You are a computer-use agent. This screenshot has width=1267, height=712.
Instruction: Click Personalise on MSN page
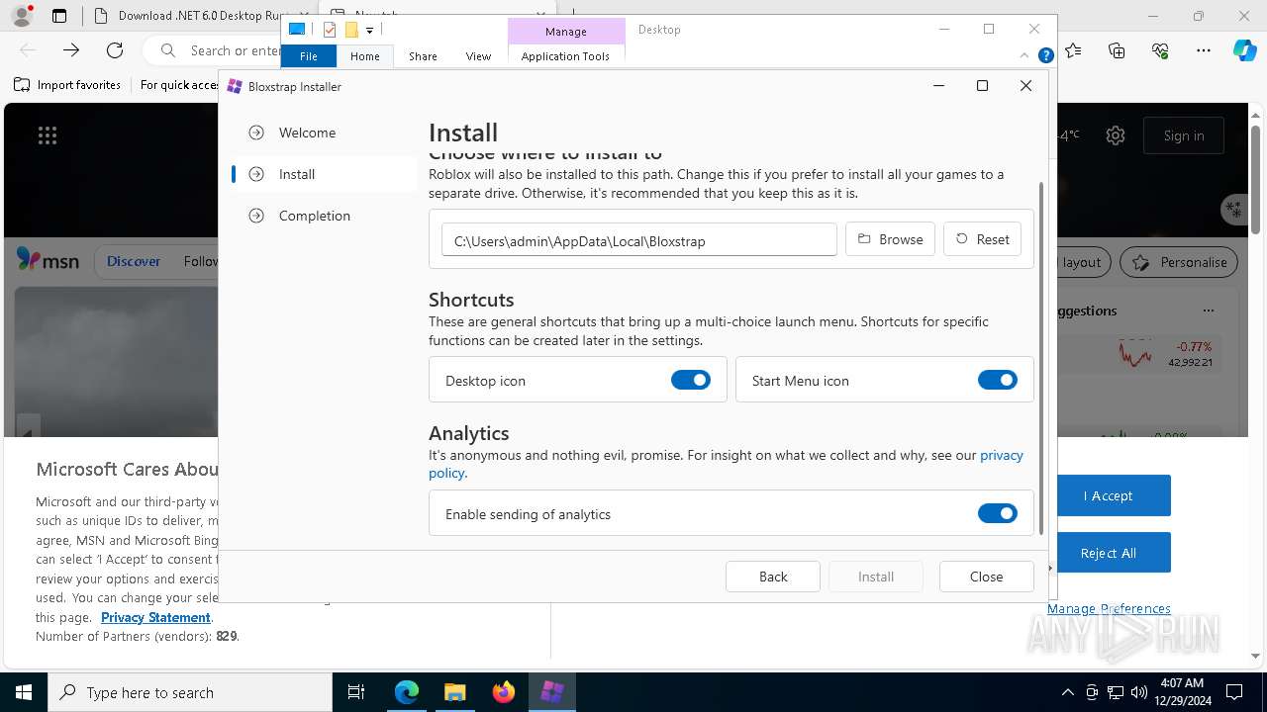1179,262
